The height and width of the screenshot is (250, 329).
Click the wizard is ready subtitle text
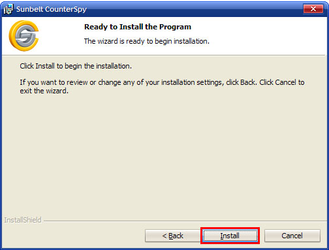(147, 41)
